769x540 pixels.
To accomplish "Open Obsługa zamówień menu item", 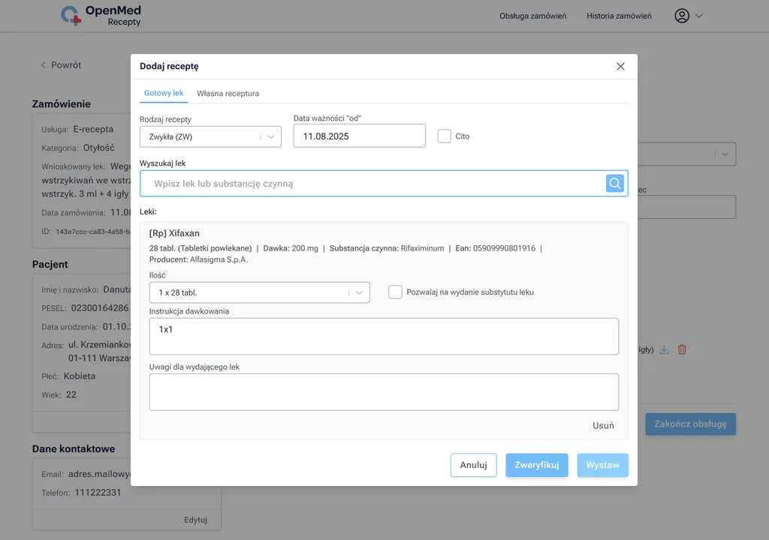I will (532, 16).
